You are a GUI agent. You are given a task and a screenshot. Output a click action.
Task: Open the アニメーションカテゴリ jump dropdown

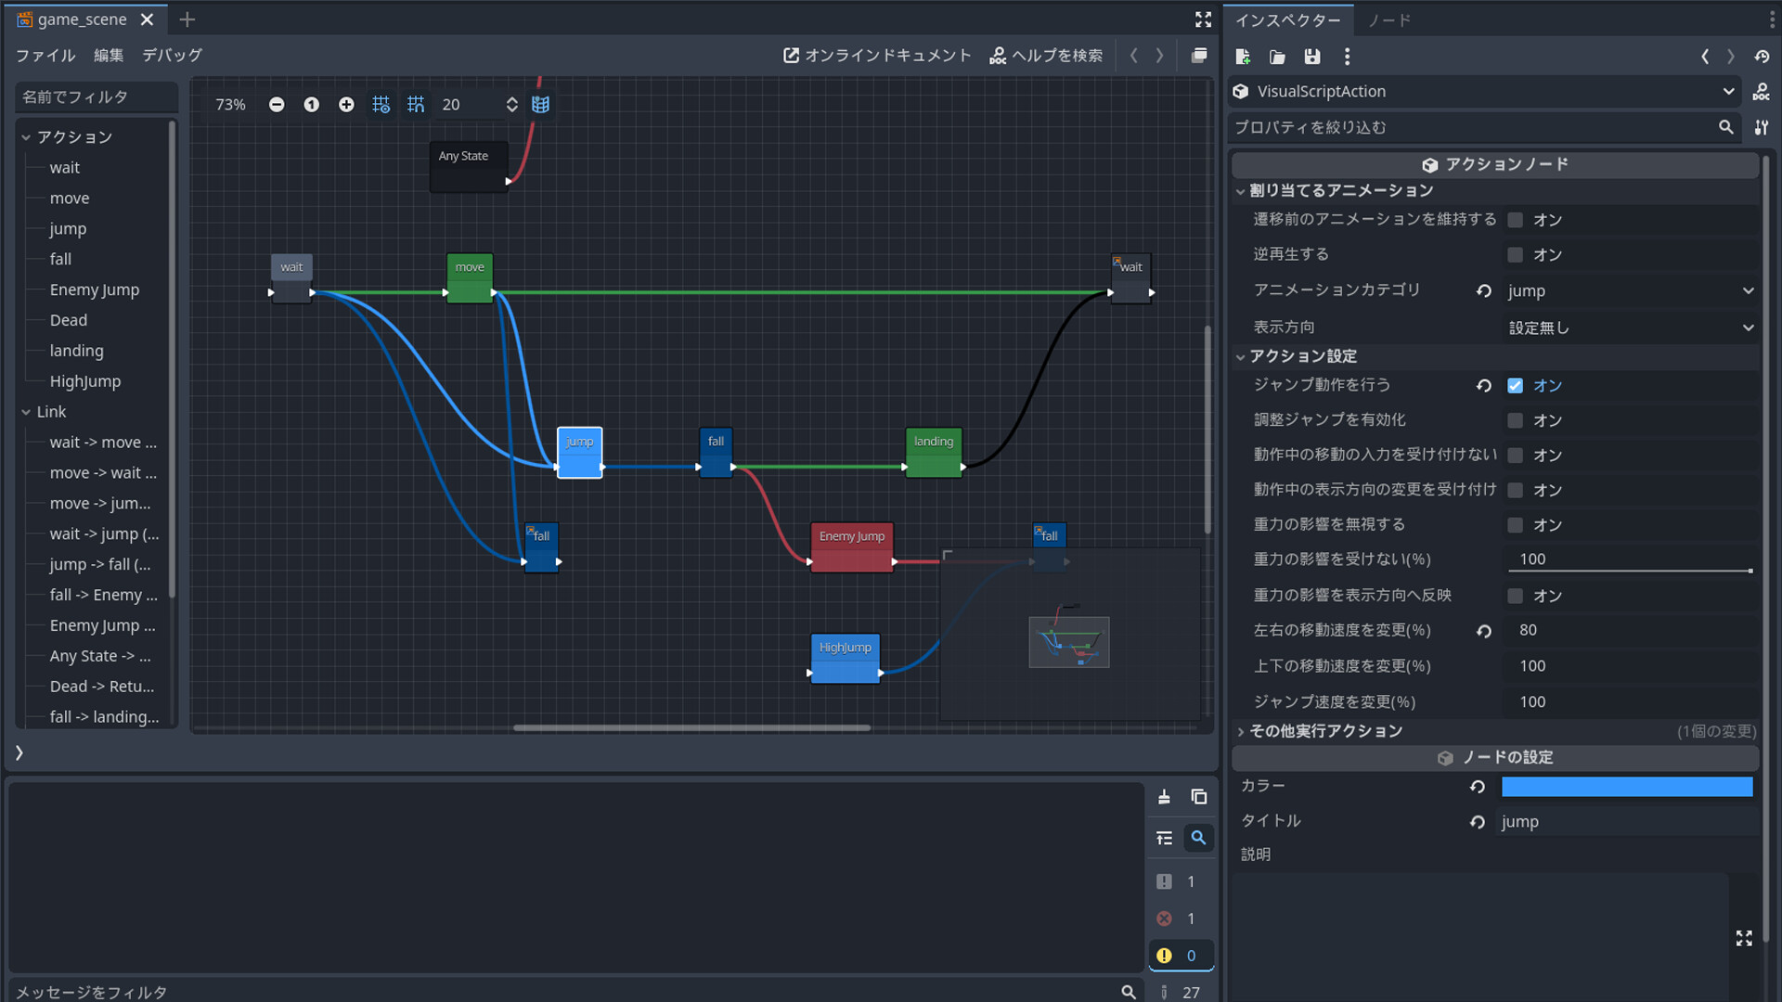coord(1630,291)
